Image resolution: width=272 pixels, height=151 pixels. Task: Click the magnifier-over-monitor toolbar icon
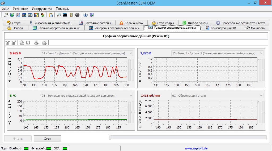(x=59, y=15)
